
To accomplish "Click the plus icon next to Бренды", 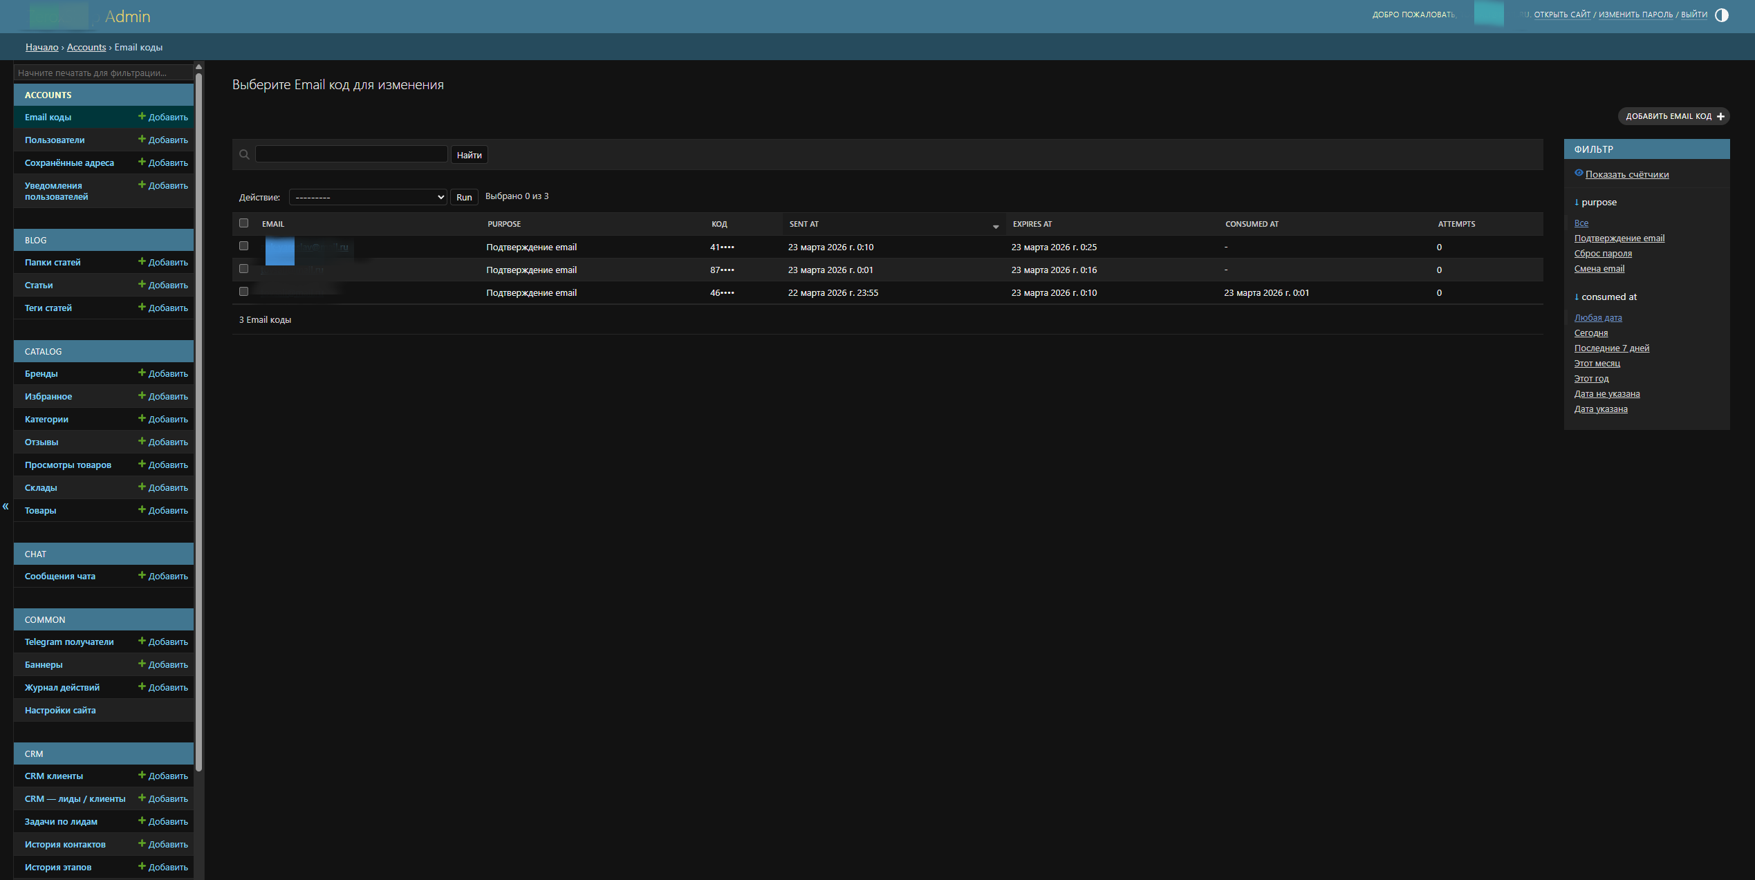I will [x=142, y=373].
